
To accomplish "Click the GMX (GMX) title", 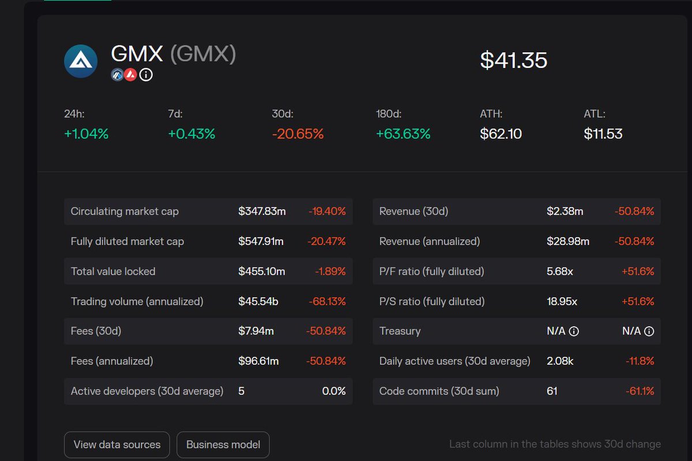I will pos(174,54).
